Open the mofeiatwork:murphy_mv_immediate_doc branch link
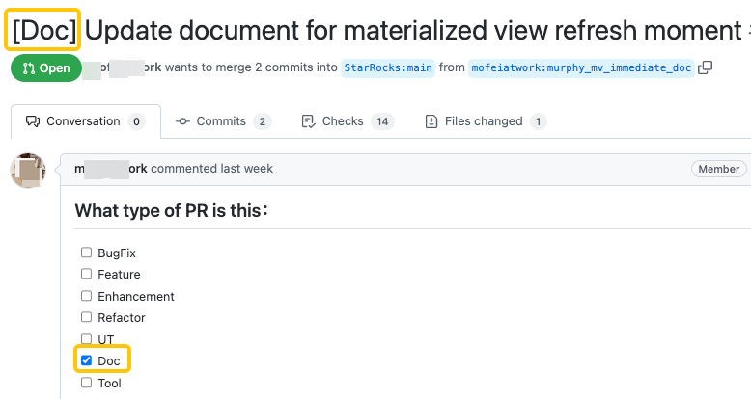Screen dimensions: 751x399 click(x=580, y=68)
